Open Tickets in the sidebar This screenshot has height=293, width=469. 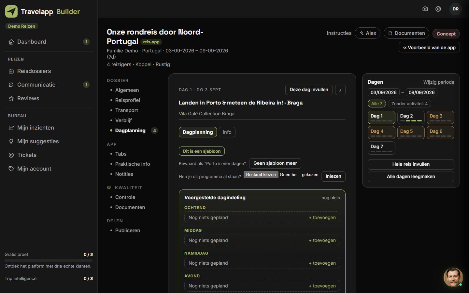[49, 155]
